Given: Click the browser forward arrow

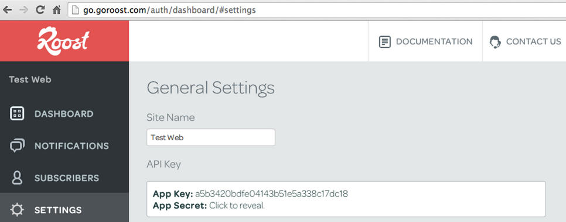Looking at the screenshot, I should point(23,10).
